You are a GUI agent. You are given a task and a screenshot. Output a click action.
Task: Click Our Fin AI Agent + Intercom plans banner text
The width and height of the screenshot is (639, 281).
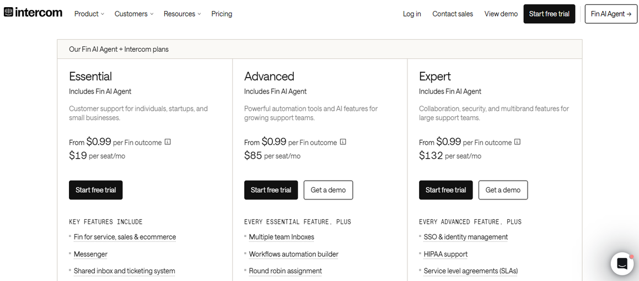119,49
